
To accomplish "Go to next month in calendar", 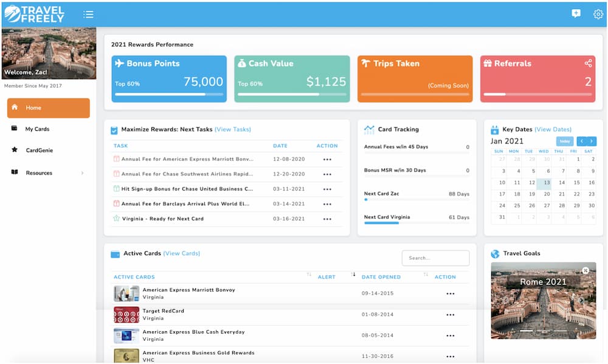I will click(x=592, y=141).
